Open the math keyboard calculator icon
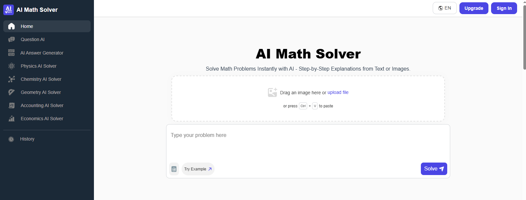Viewport: 526px width, 200px height. coord(174,169)
